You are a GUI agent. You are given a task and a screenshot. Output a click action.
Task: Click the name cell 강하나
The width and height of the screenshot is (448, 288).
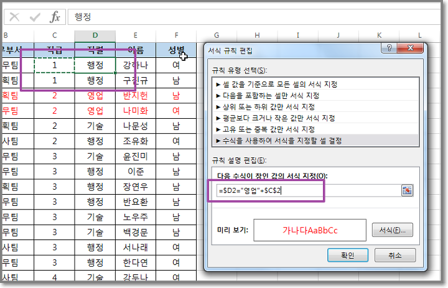tap(136, 65)
